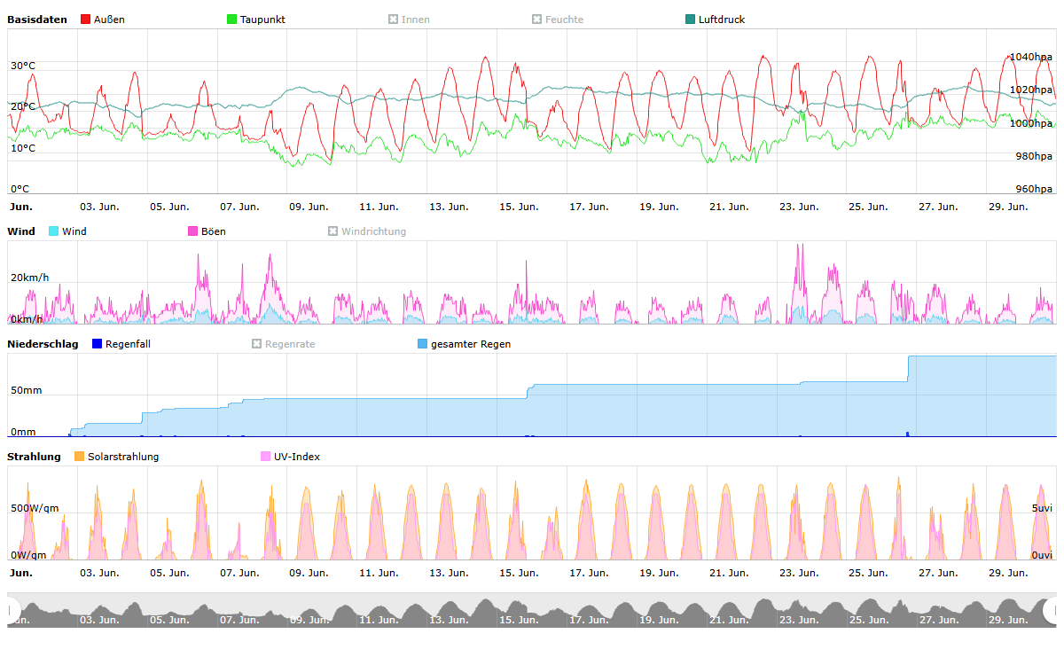Click the left range navigator handle
1064x665 pixels.
(x=12, y=610)
